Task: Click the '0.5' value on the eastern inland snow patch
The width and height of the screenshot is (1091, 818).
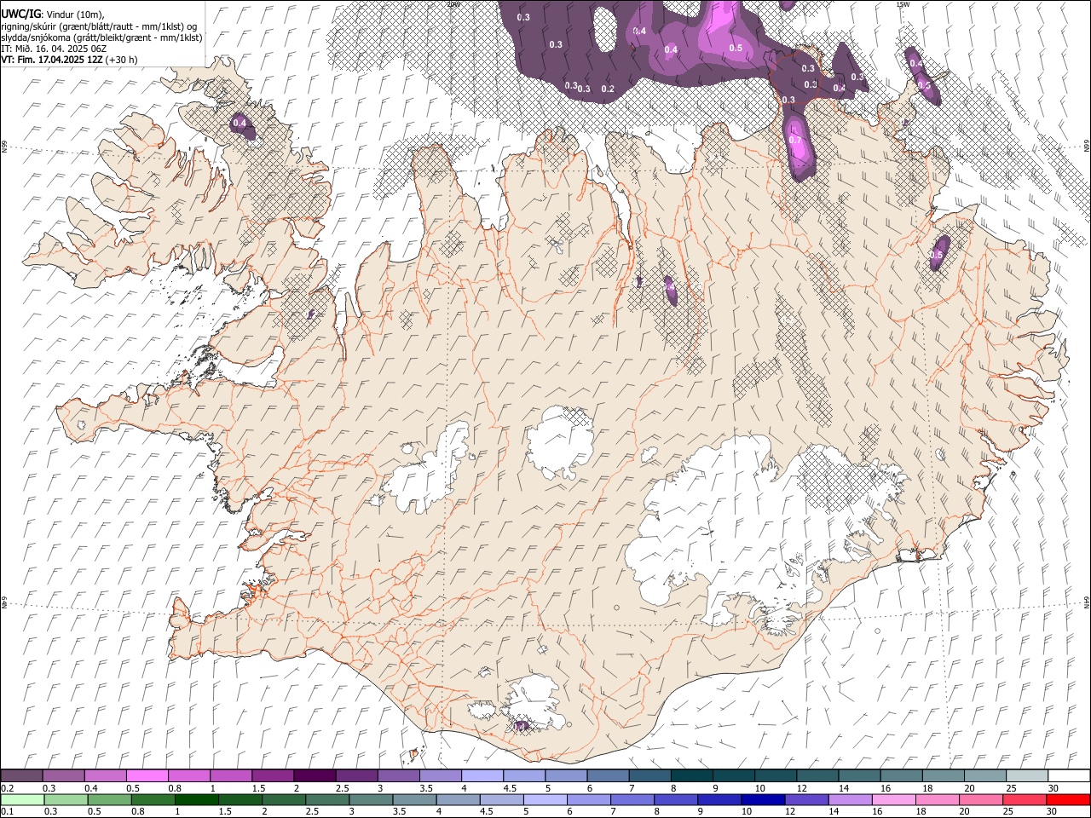Action: pyautogui.click(x=937, y=255)
